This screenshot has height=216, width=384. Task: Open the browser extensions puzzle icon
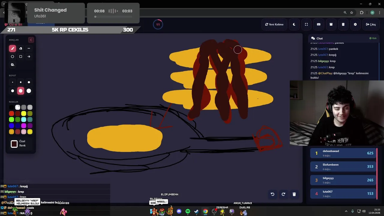361,13
